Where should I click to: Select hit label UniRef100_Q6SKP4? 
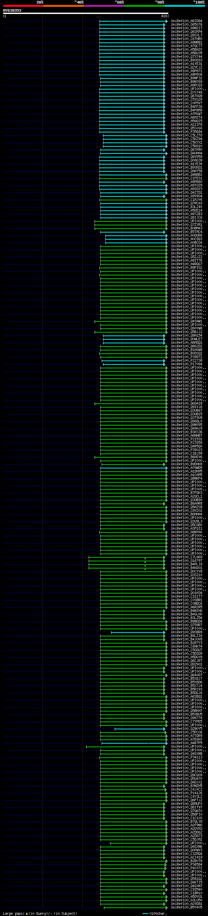[x=187, y=32]
